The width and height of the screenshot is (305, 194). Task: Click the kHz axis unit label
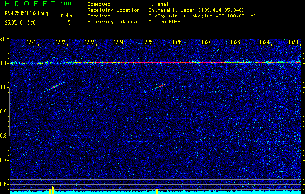(x=4, y=39)
